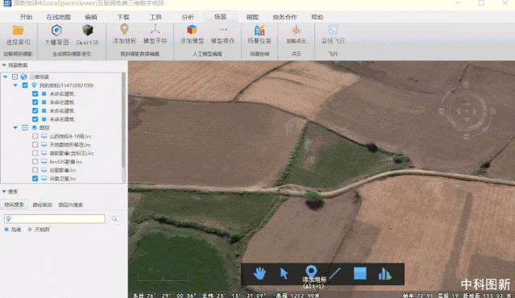Open the 帮助 tab
515x298 pixels.
(318, 17)
